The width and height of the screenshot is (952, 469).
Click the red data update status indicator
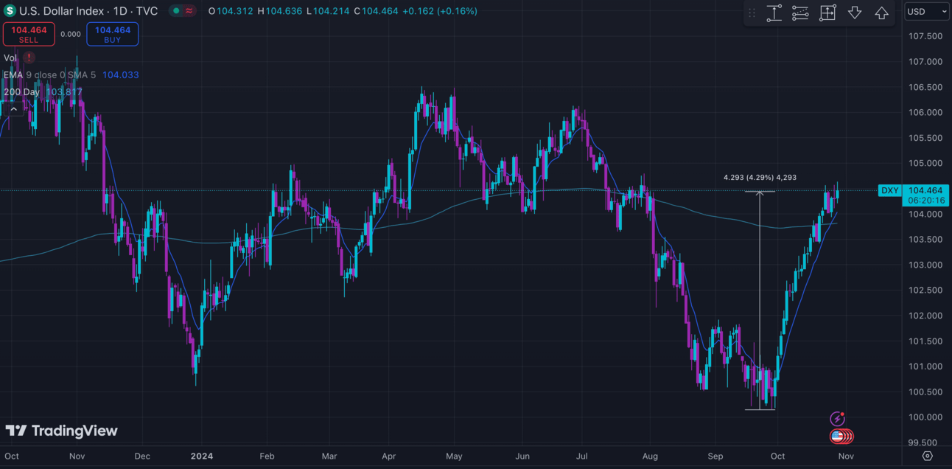pyautogui.click(x=190, y=11)
